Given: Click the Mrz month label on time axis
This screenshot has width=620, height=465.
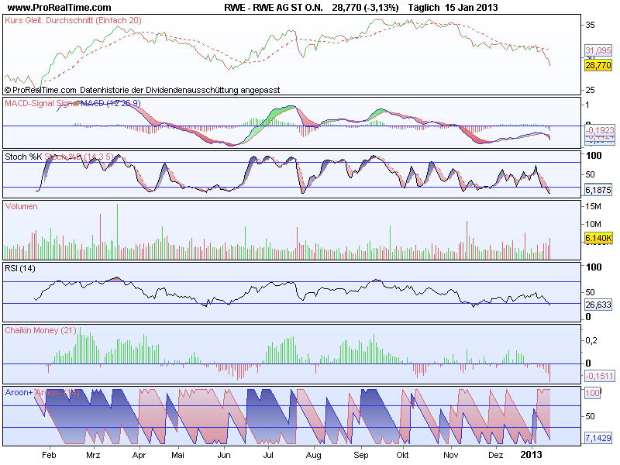Looking at the screenshot, I should click(x=93, y=455).
